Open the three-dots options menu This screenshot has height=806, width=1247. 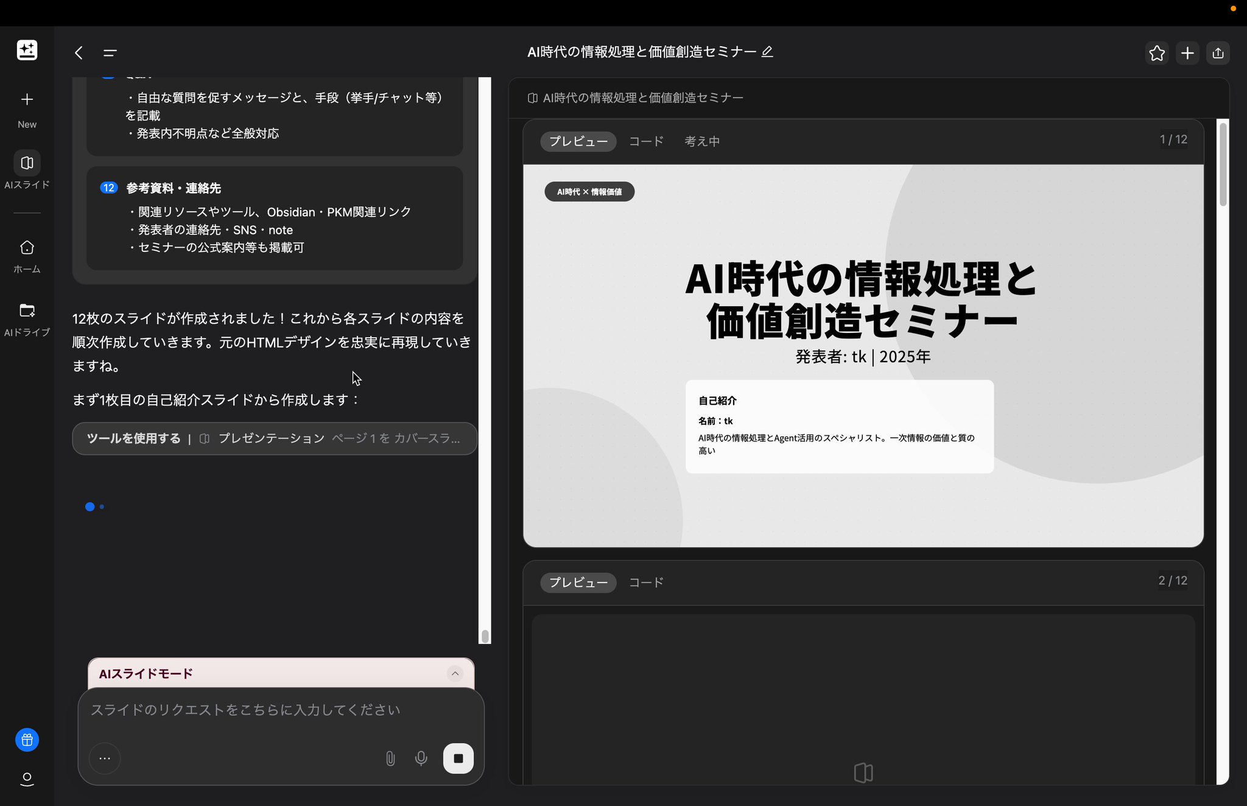click(105, 758)
